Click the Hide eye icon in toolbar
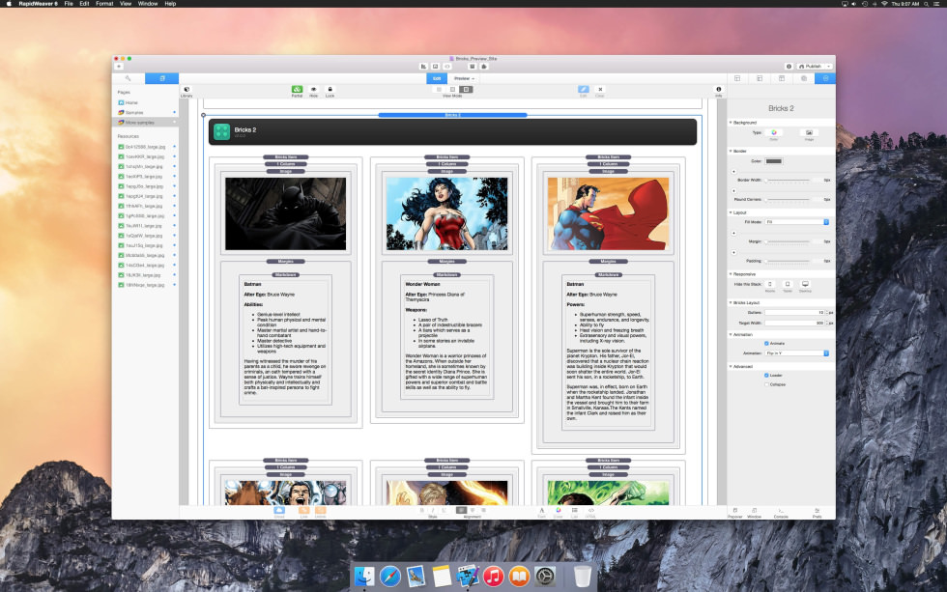Image resolution: width=947 pixels, height=592 pixels. point(313,89)
